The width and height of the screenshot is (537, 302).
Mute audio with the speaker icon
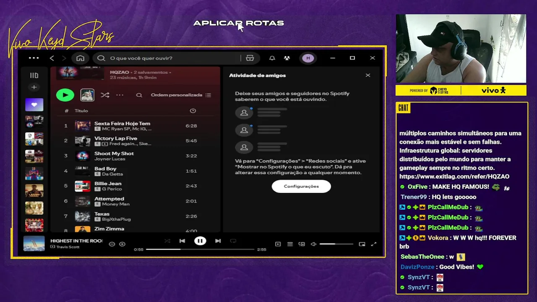click(x=313, y=244)
